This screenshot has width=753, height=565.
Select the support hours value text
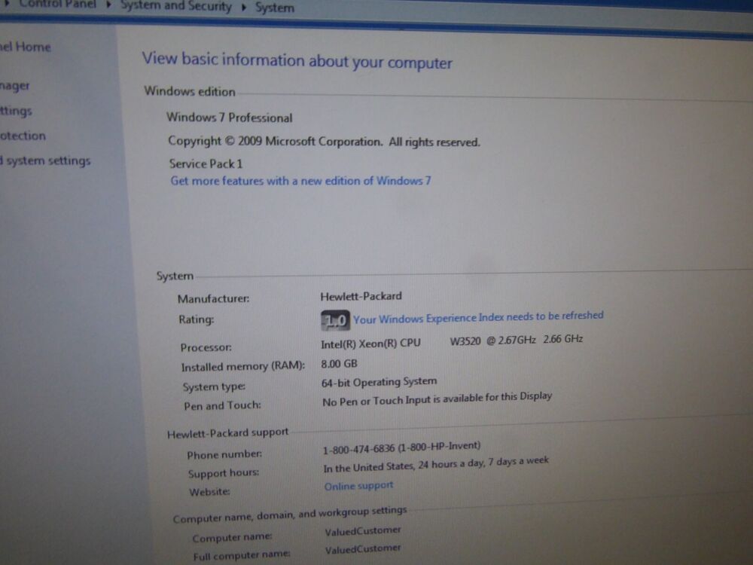(436, 464)
